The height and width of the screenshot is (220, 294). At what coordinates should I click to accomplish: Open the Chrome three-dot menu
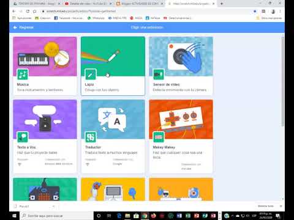coord(280,12)
